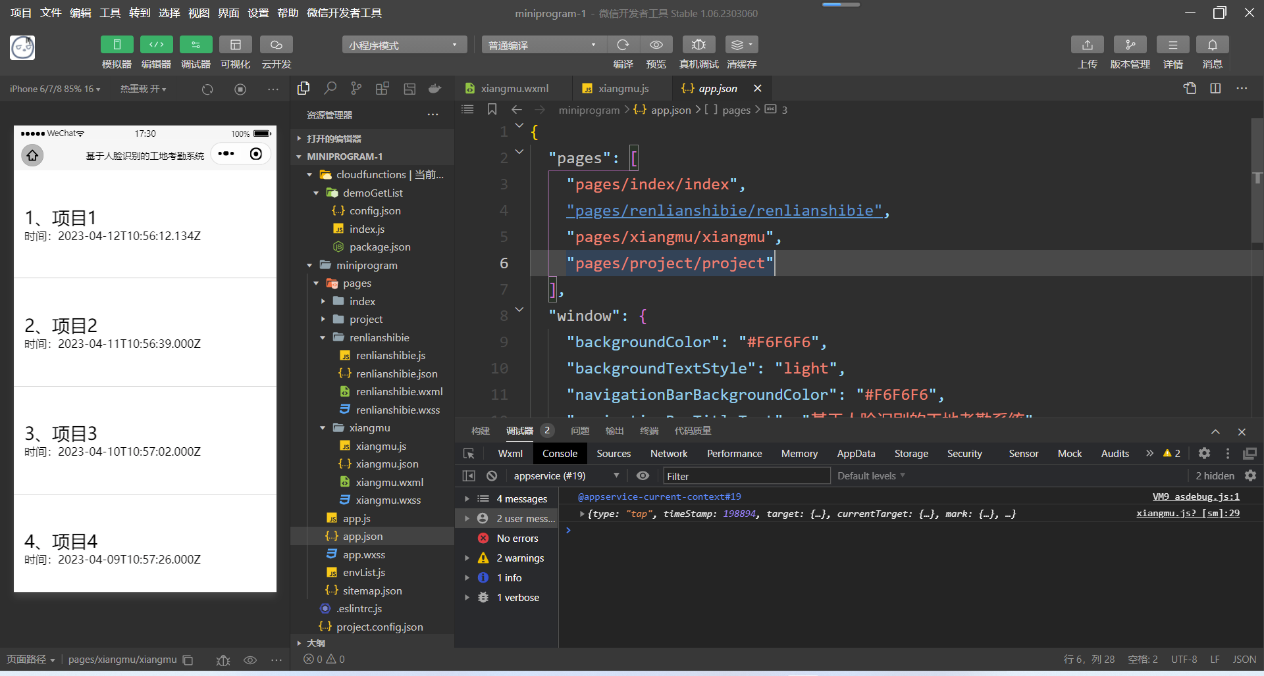Toggle the simulator (模拟器) panel button
The width and height of the screenshot is (1264, 676).
117,45
